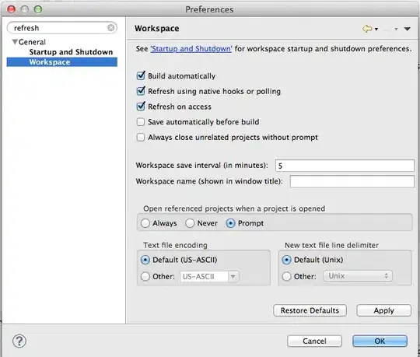
Task: Open the preferences view menu triangle
Action: pyautogui.click(x=407, y=29)
